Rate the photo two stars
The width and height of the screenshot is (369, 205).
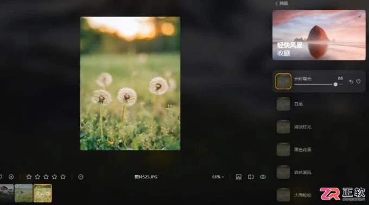[x=37, y=177]
